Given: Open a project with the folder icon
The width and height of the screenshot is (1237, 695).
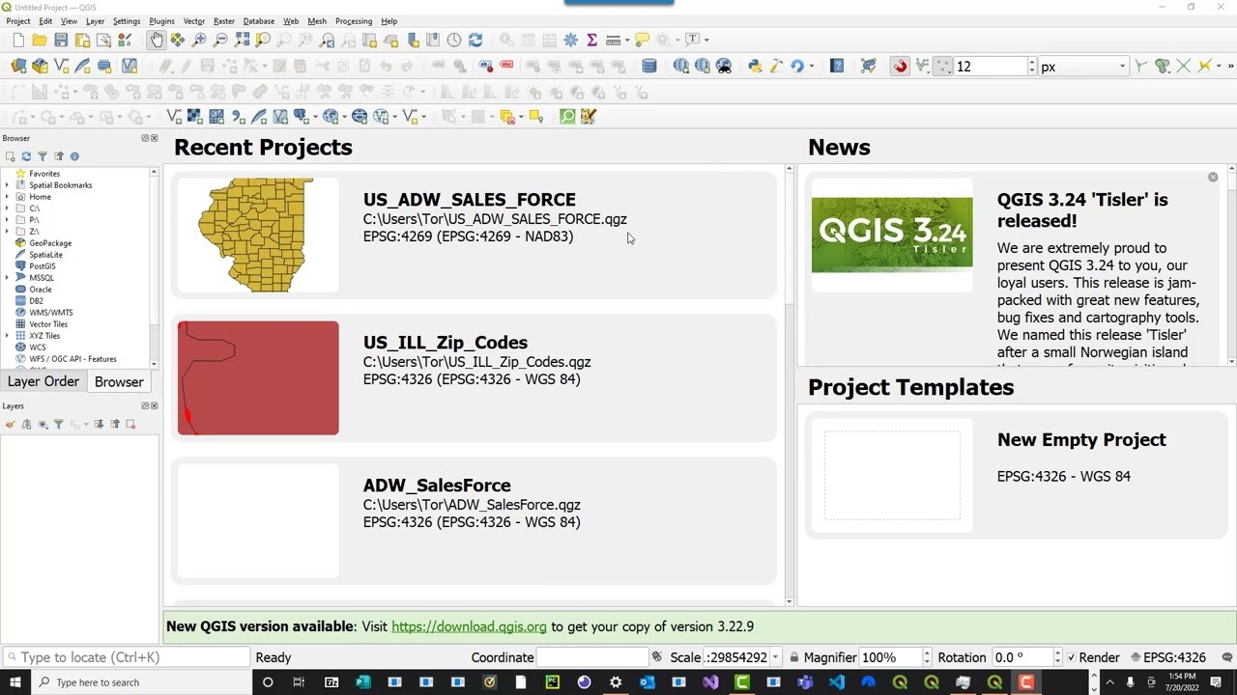Looking at the screenshot, I should (x=40, y=40).
